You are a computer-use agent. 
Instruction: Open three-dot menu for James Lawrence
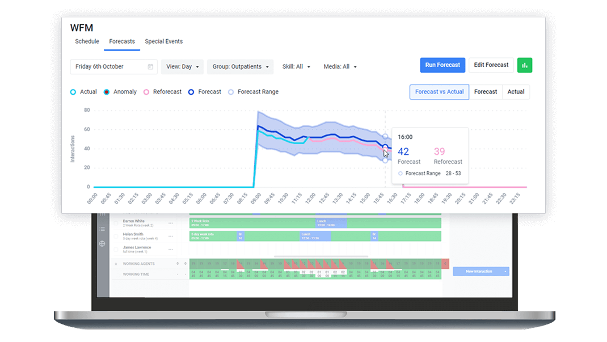[x=171, y=250]
